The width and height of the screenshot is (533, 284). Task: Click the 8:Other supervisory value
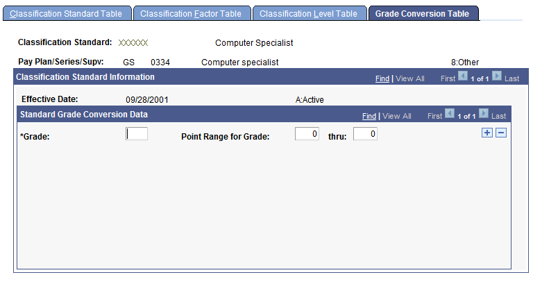(465, 62)
